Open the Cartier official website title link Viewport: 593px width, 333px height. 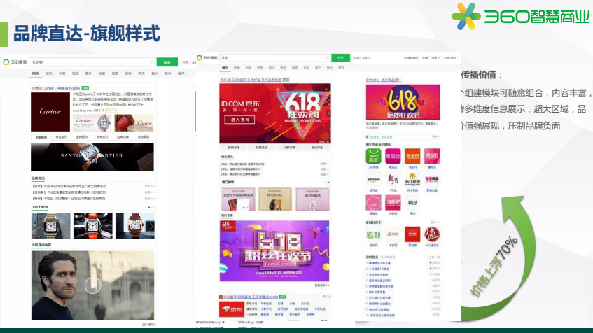56,88
